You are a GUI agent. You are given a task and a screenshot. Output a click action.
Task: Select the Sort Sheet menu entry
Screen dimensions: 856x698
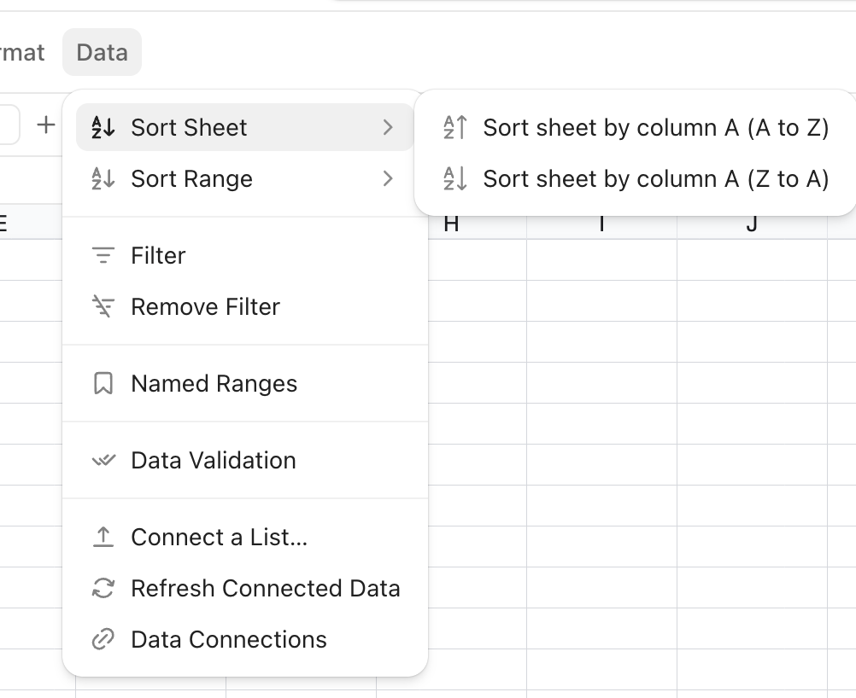tap(245, 128)
